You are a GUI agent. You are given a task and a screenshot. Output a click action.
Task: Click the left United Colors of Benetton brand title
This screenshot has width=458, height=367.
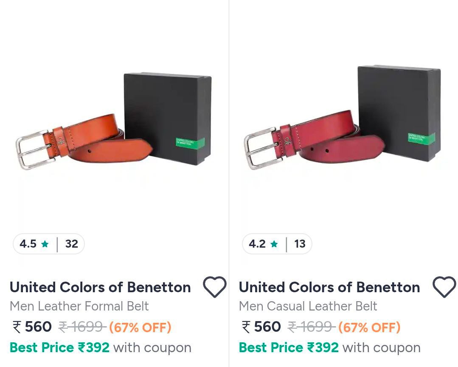coord(100,287)
